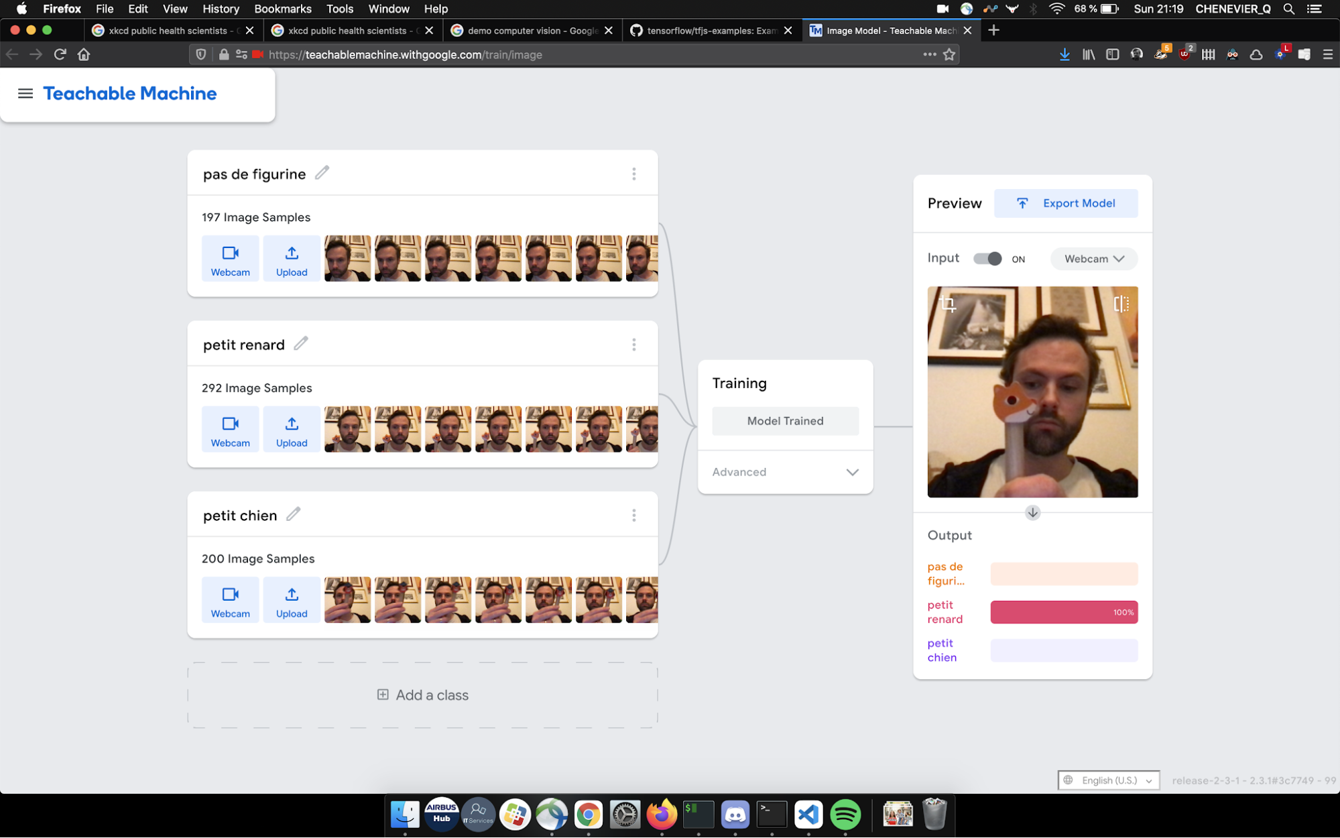Click the flip image icon on the preview

[x=1121, y=304]
